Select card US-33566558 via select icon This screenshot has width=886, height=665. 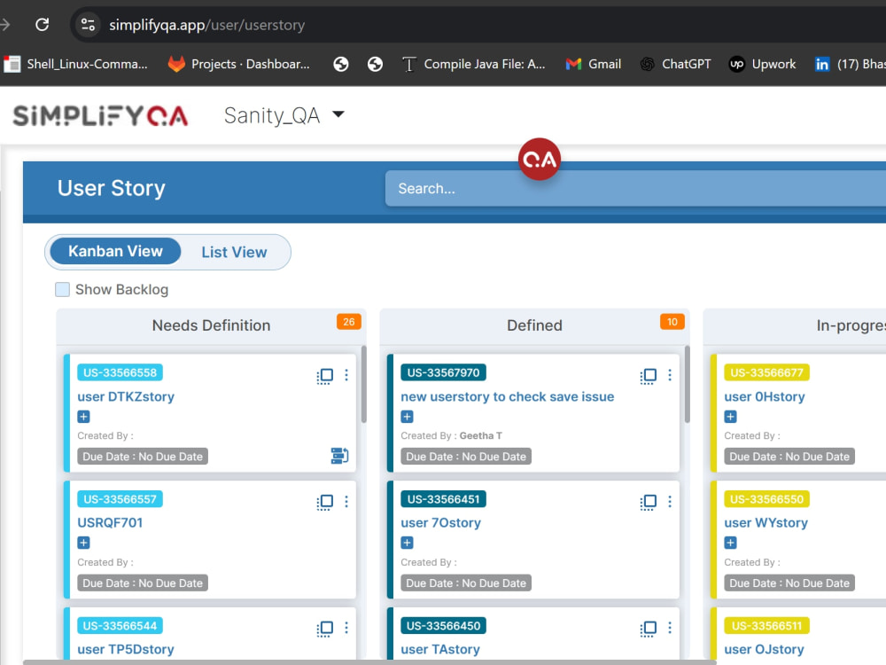(325, 375)
